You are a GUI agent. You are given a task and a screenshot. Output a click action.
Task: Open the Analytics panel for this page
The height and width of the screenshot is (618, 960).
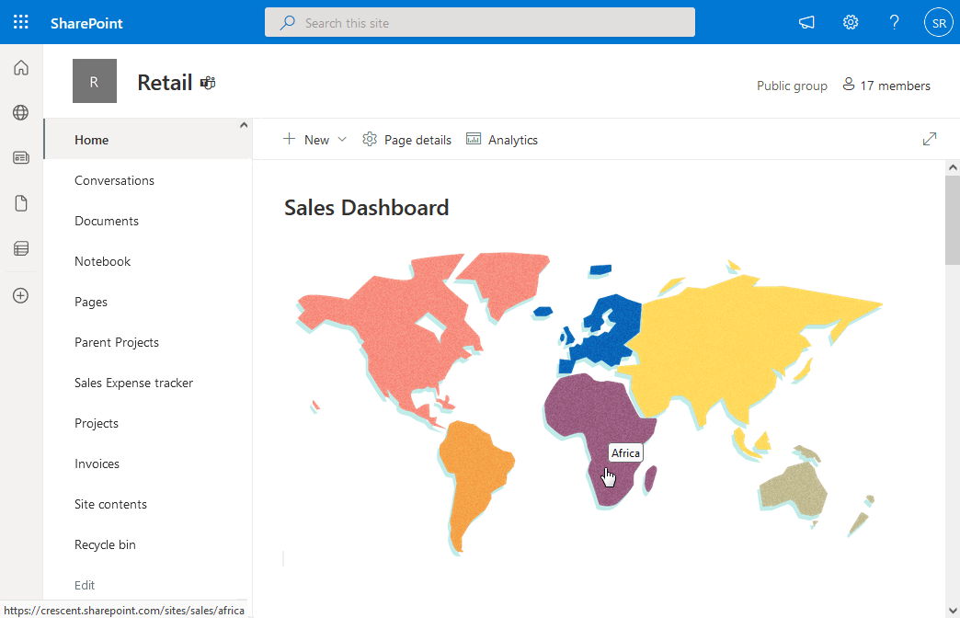coord(502,139)
